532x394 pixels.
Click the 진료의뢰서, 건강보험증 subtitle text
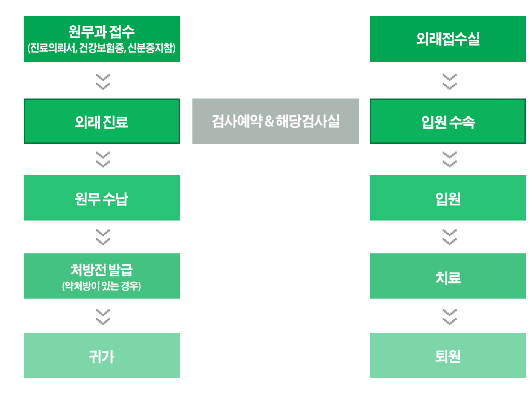(77, 48)
